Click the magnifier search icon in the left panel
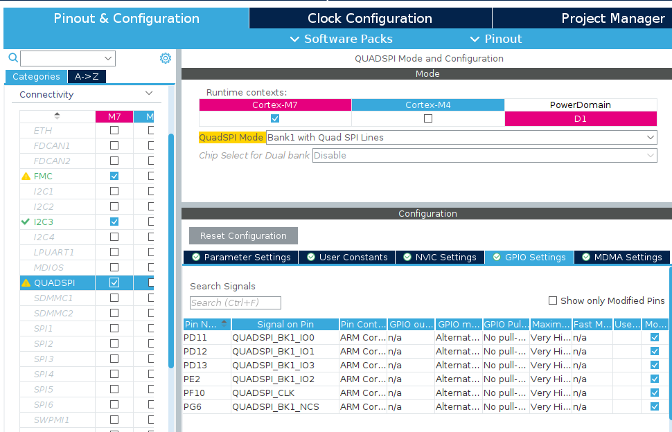 click(x=12, y=58)
